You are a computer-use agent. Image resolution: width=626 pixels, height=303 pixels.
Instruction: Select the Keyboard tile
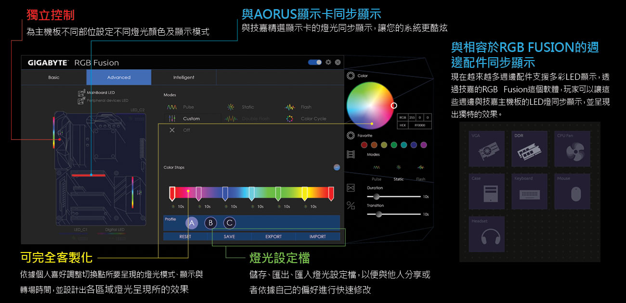click(529, 191)
